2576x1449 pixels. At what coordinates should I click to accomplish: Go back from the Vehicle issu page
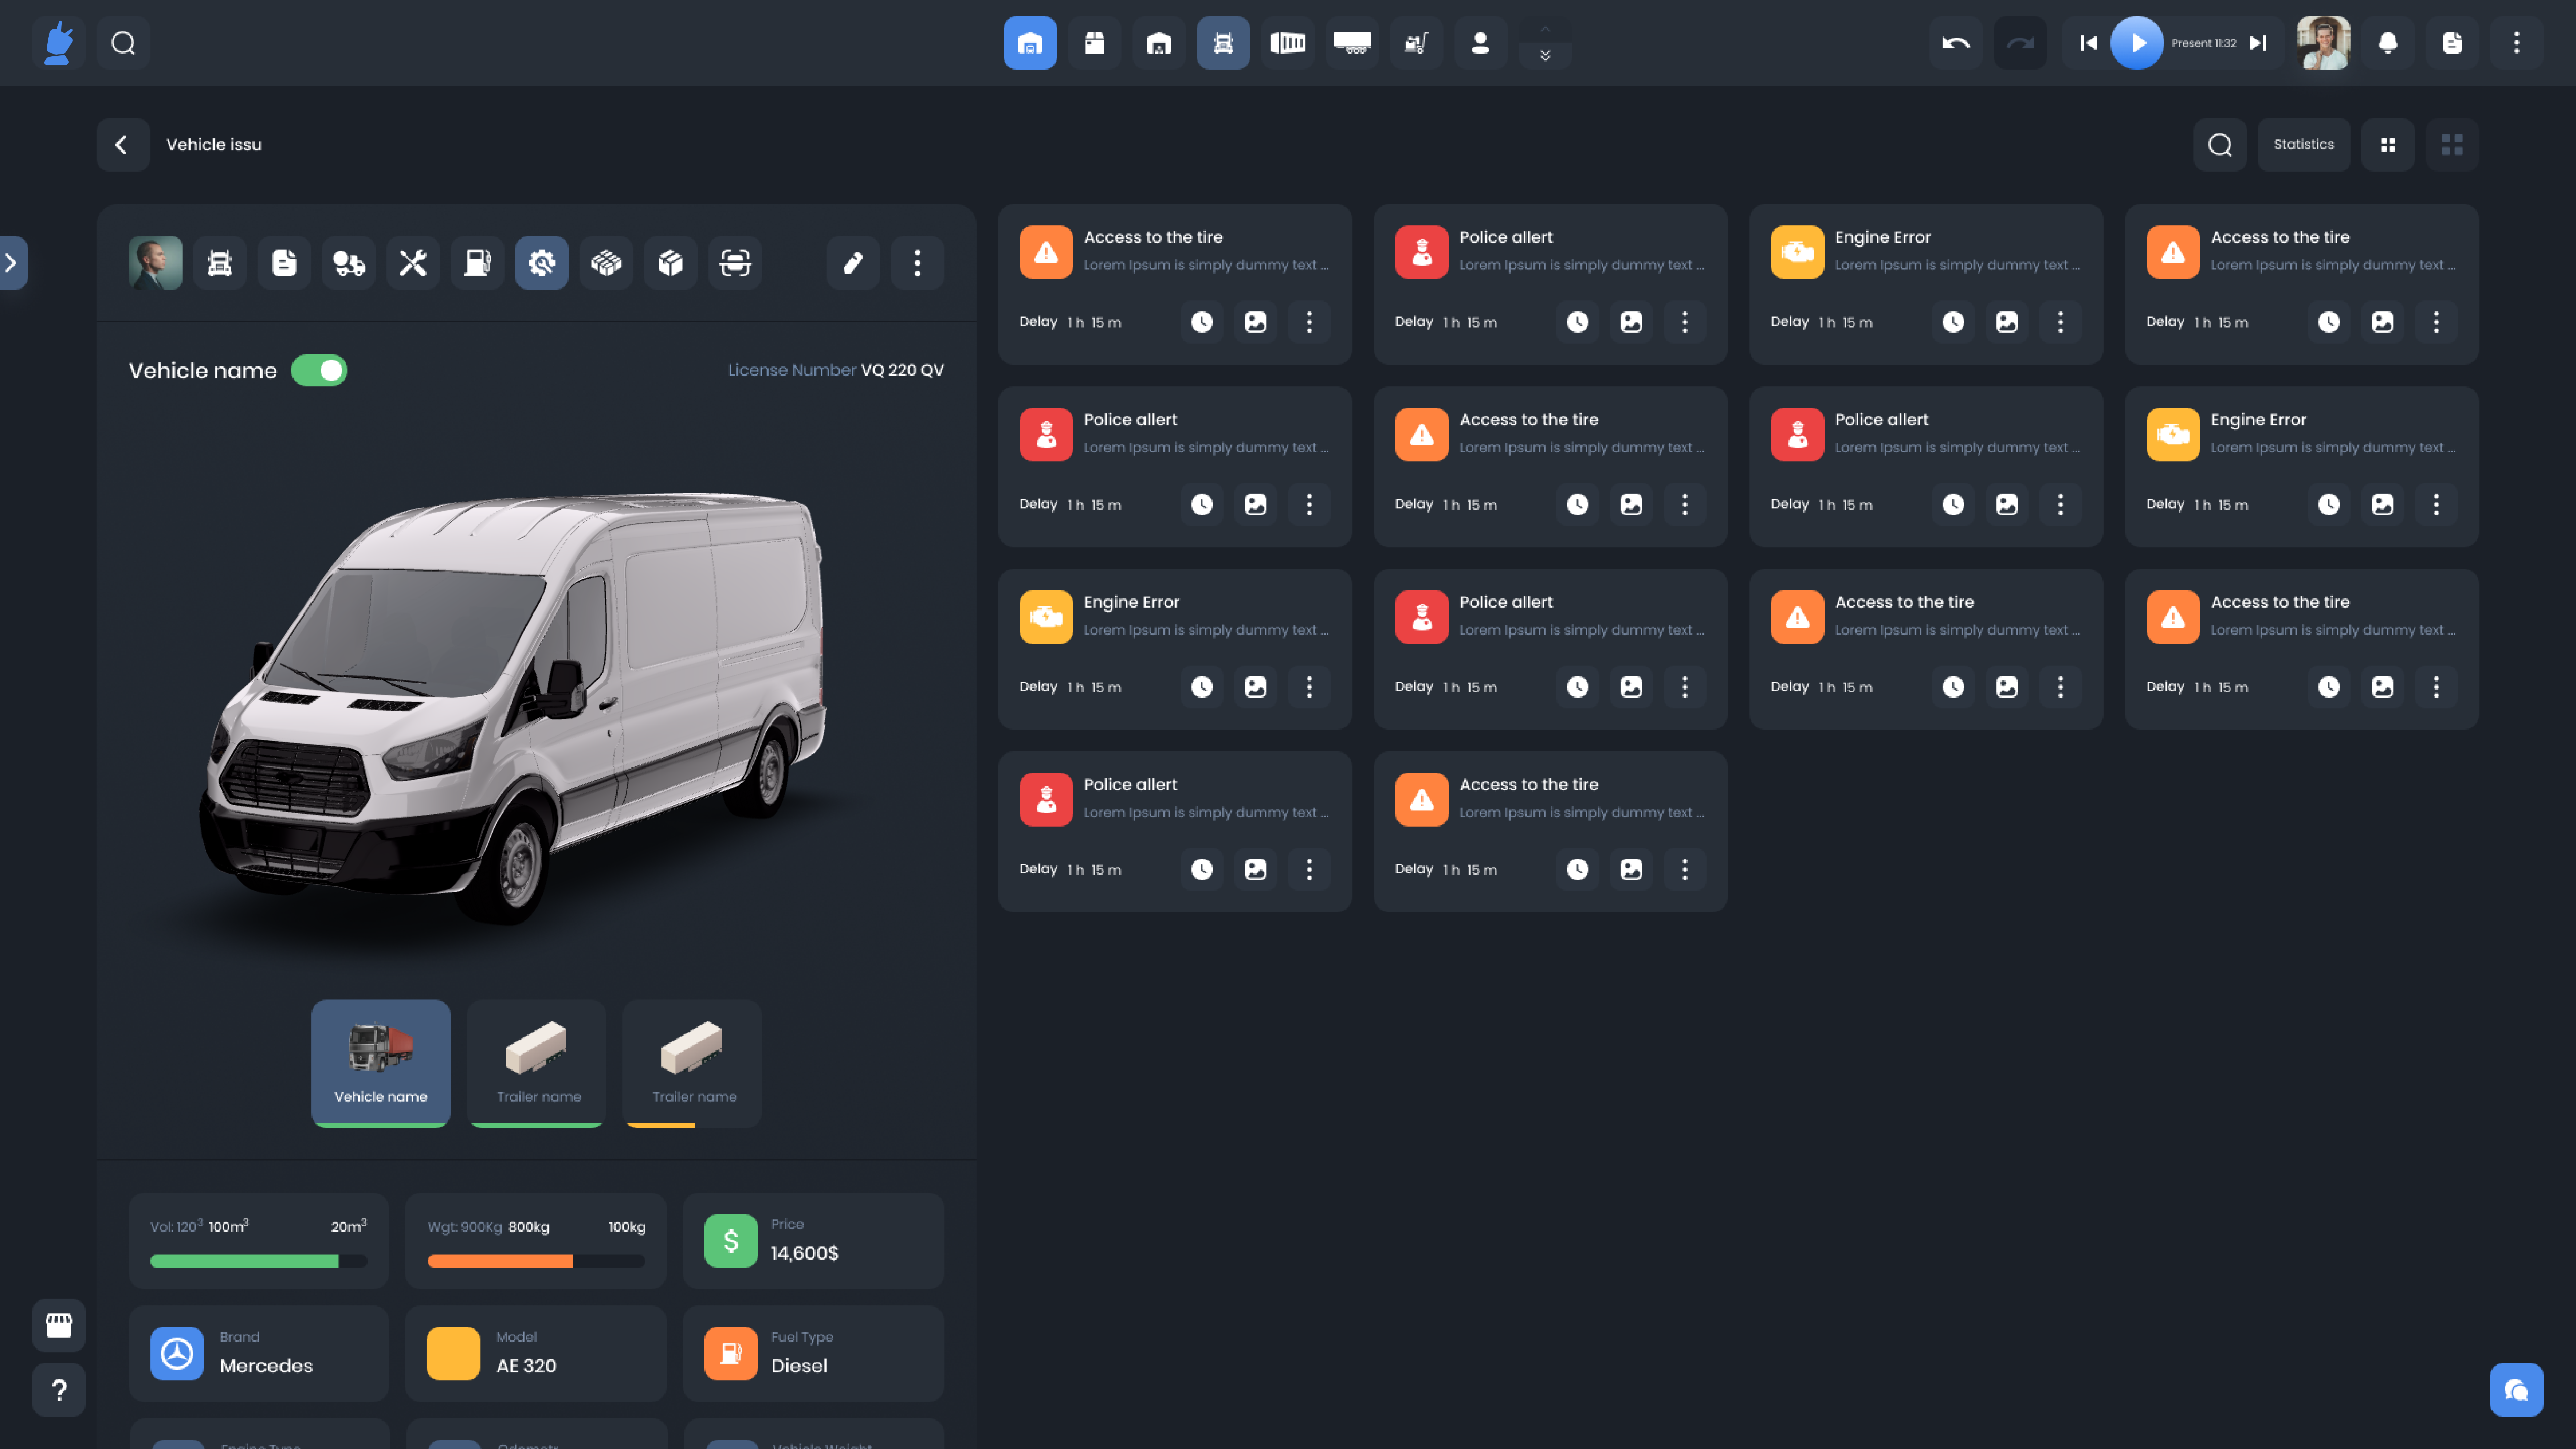[x=123, y=145]
